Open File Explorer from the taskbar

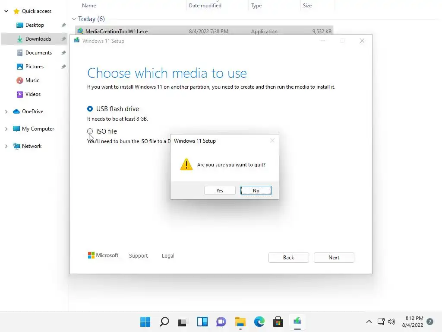coord(240,322)
